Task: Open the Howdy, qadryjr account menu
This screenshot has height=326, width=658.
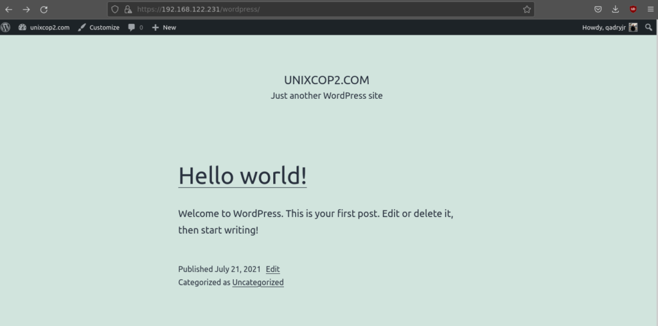Action: click(x=609, y=27)
